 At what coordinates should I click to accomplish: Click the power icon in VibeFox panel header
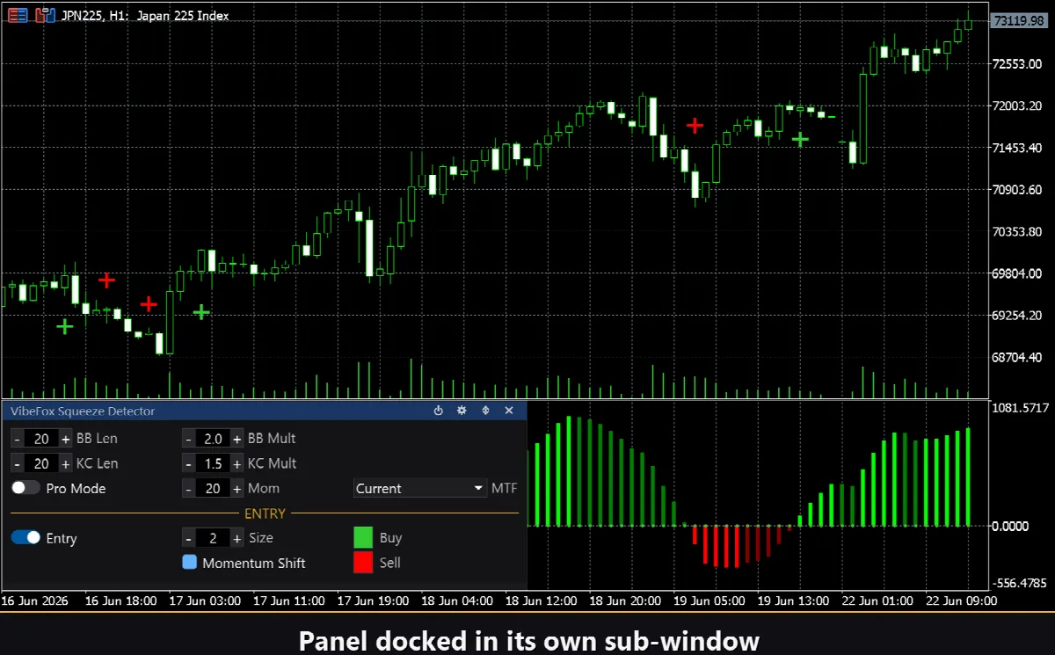tap(439, 411)
